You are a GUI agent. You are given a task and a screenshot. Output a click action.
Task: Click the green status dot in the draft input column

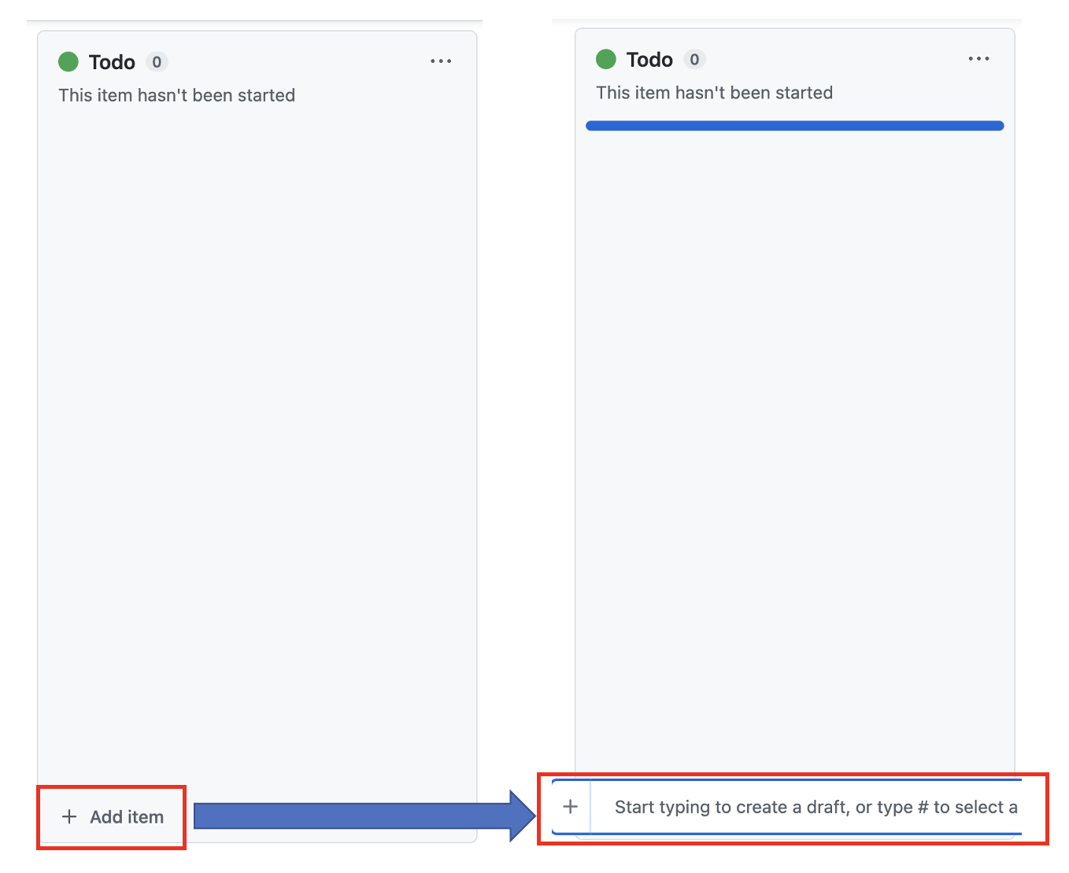click(x=606, y=59)
